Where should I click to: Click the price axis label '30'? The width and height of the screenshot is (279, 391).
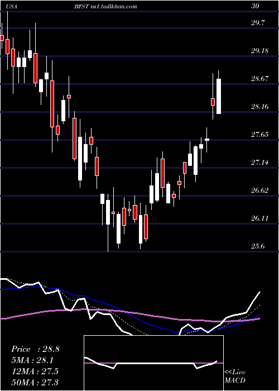pos(255,6)
